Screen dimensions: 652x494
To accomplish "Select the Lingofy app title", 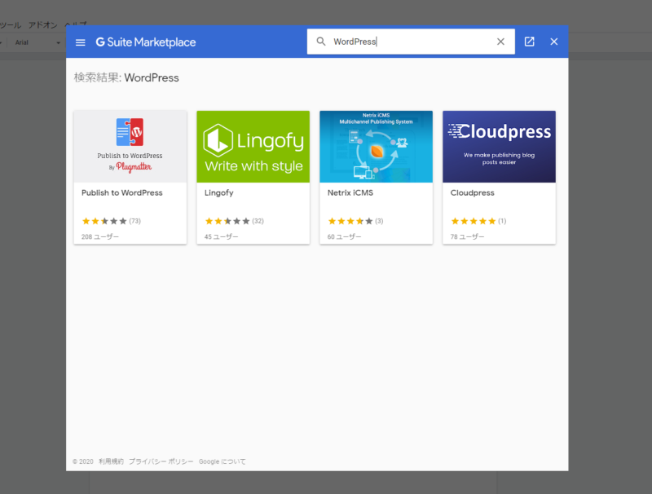I will click(218, 193).
